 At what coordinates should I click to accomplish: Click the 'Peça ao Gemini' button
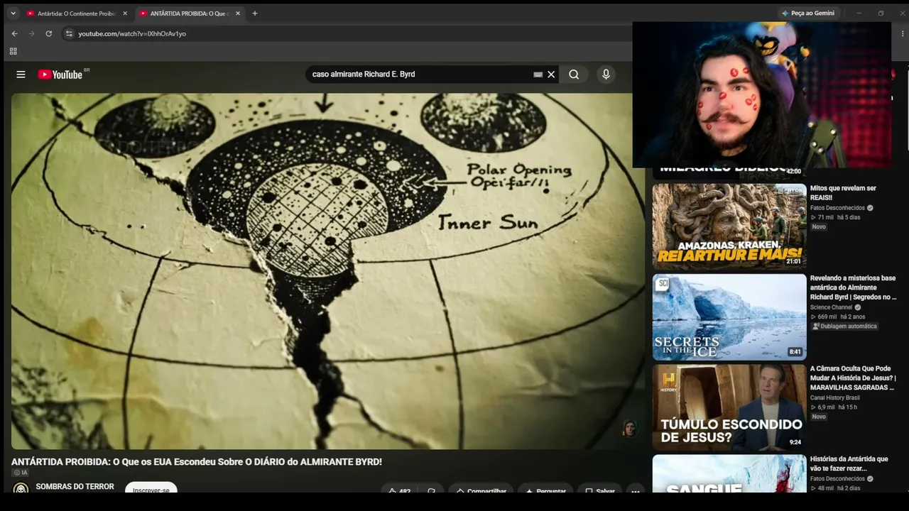click(x=809, y=13)
